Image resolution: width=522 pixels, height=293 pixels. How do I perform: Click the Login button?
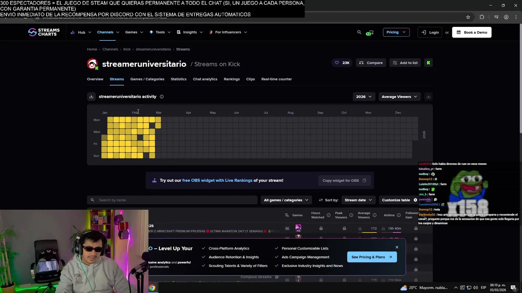point(430,32)
